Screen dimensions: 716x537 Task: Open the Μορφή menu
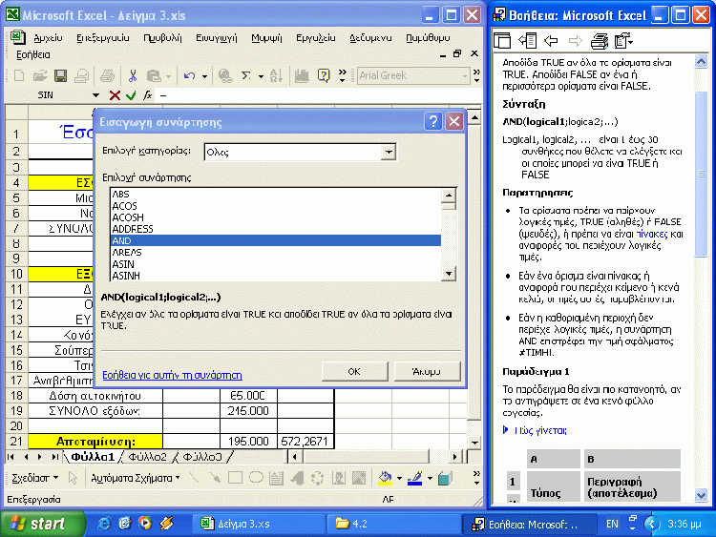click(x=266, y=38)
